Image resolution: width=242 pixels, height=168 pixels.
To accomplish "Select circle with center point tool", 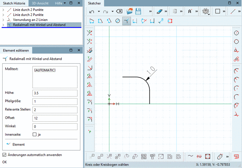I will coord(236,33).
